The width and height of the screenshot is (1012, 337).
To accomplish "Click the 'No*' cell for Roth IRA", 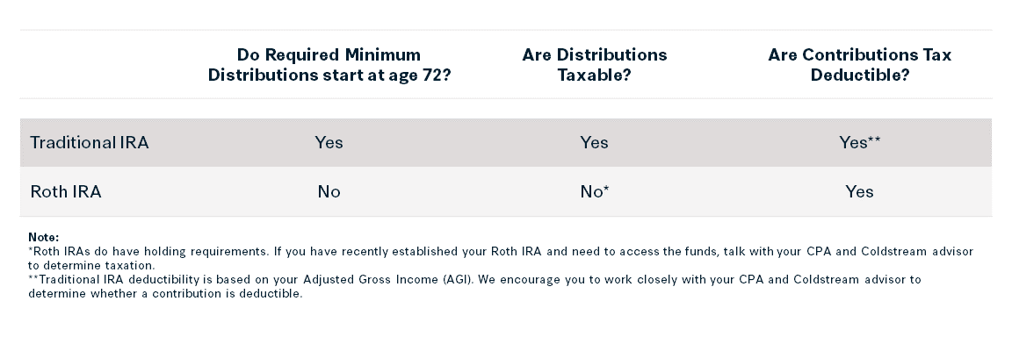I will pyautogui.click(x=595, y=192).
